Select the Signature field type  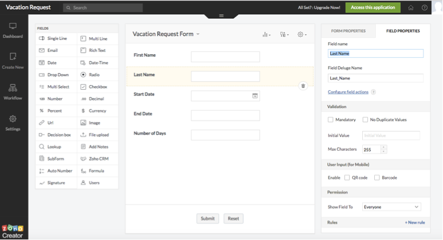point(56,183)
